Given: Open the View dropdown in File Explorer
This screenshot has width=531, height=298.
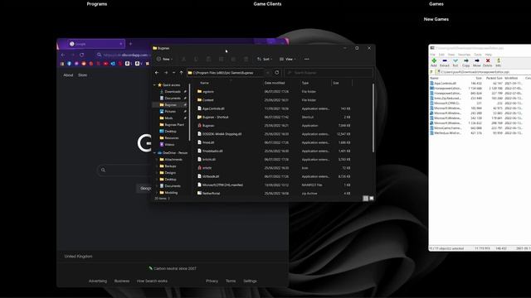Looking at the screenshot, I should click(288, 59).
